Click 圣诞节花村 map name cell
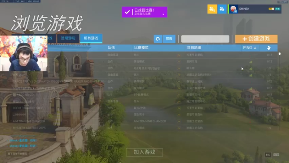 click(193, 95)
